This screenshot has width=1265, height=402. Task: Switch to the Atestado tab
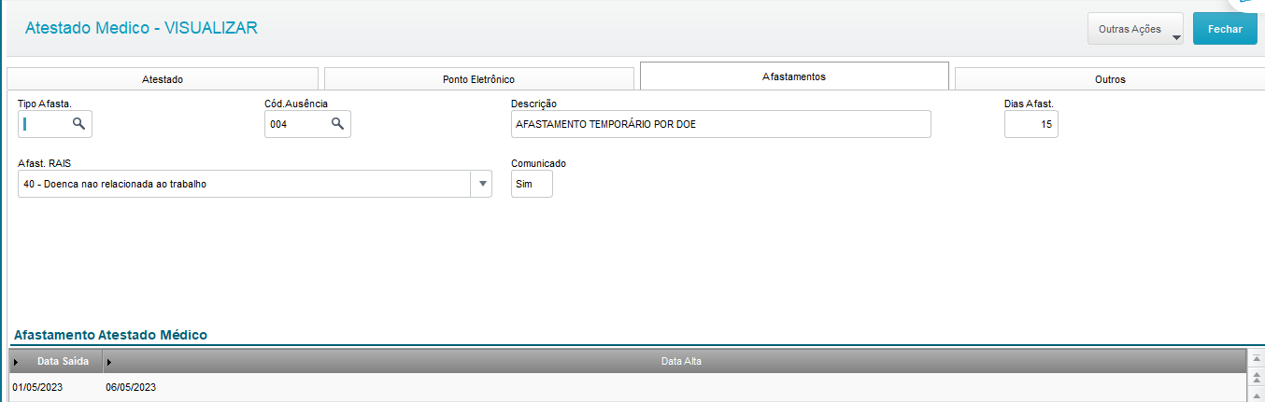[163, 79]
